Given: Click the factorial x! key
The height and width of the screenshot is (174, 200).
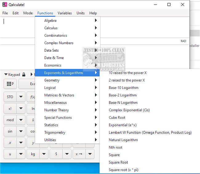Looking at the screenshot, I should coord(10,109).
